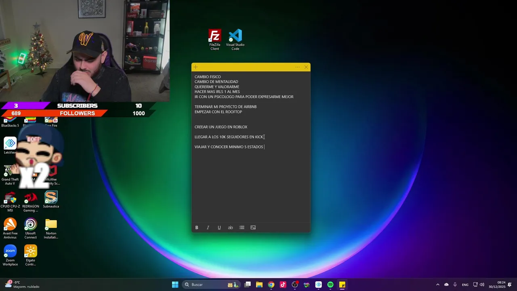This screenshot has width=517, height=291.
Task: Open Sticky Notes from the taskbar
Action: (x=342, y=285)
